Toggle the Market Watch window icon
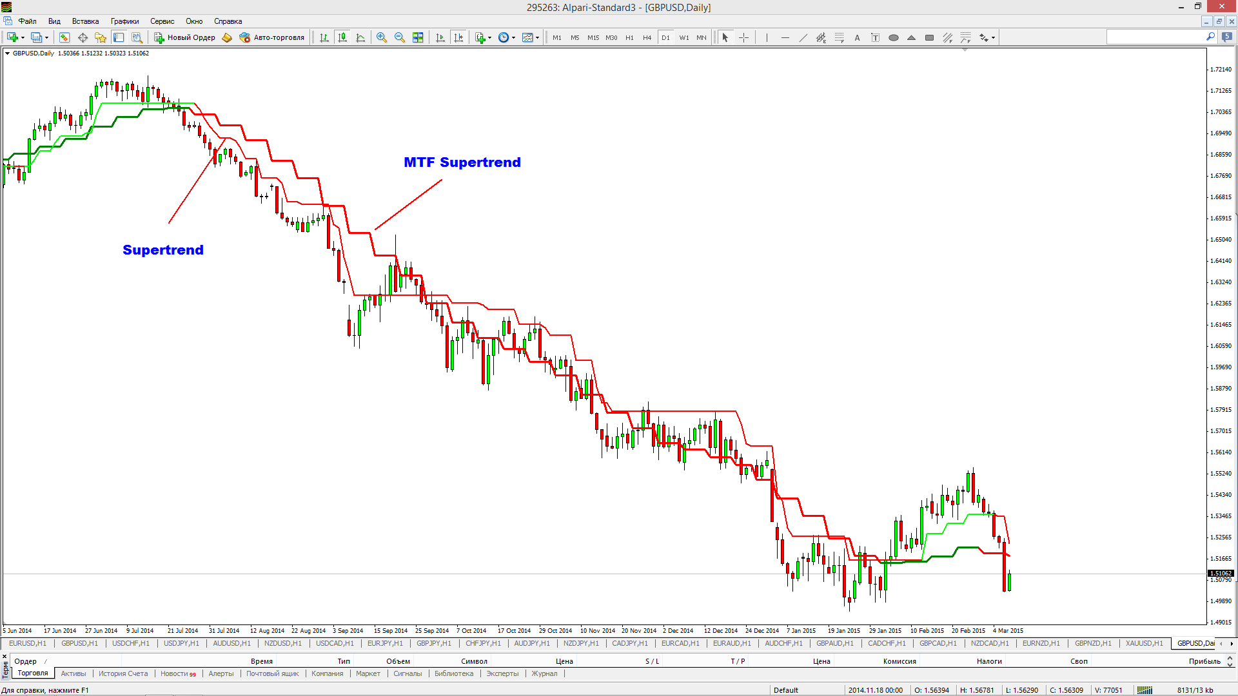 point(64,37)
